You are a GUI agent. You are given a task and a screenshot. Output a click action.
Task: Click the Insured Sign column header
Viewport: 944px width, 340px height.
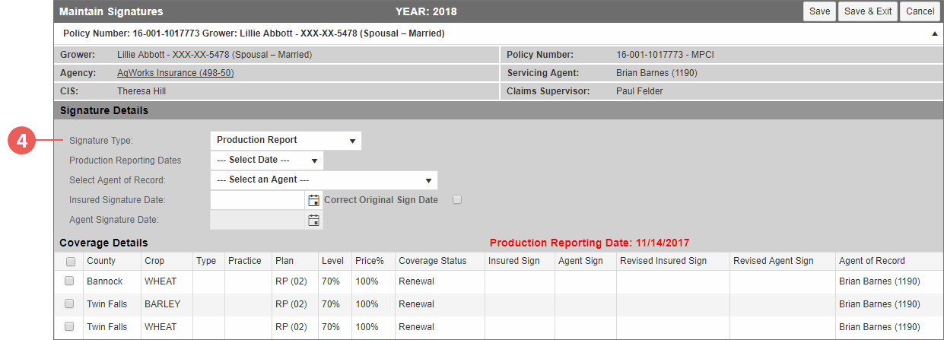513,261
